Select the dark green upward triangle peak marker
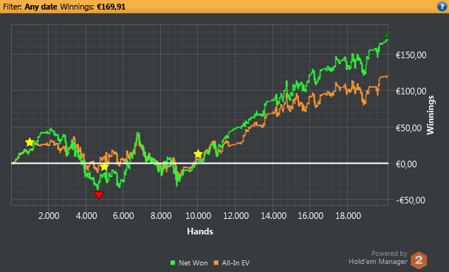This screenshot has height=272, width=449. point(386,35)
